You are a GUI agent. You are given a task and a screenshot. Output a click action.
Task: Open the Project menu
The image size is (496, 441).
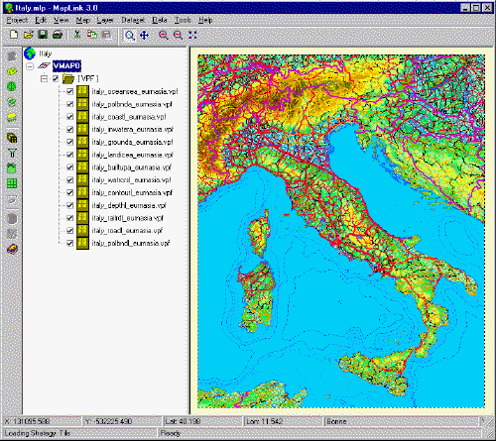point(17,20)
